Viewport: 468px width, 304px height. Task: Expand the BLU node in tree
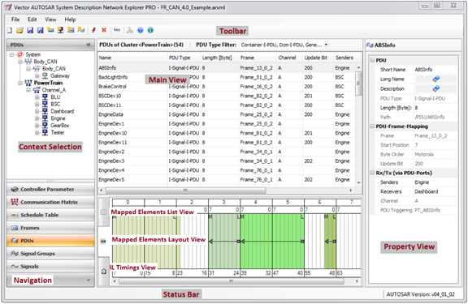coord(37,97)
